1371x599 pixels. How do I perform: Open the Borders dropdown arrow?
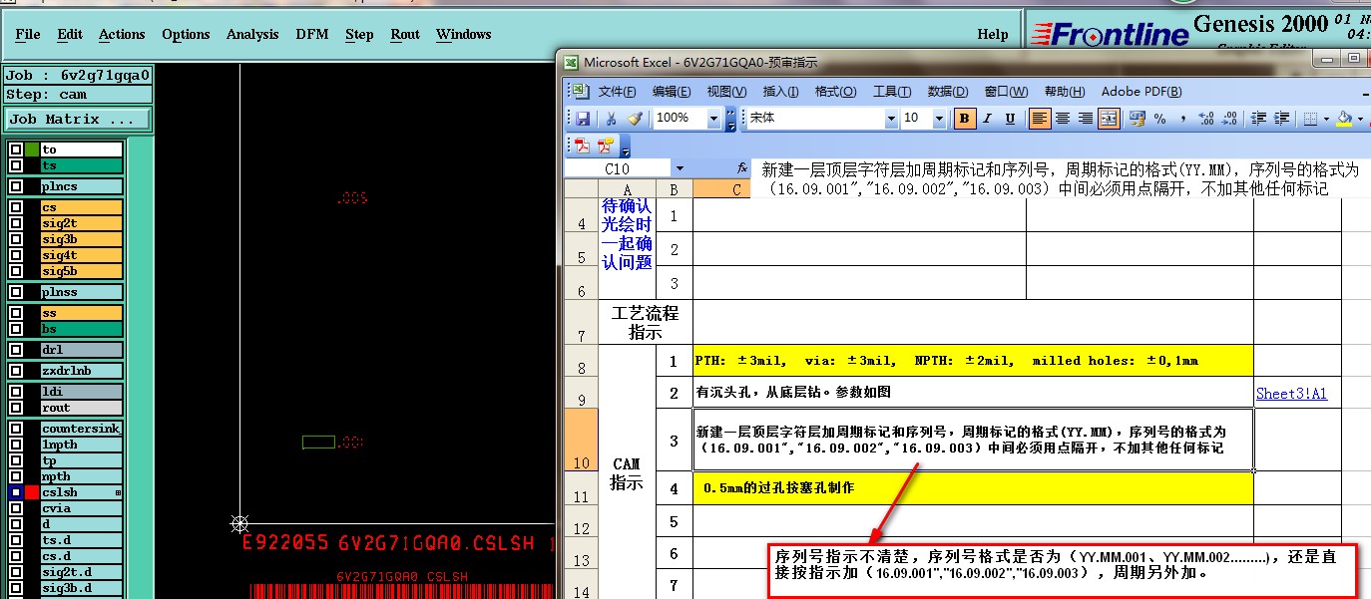click(1326, 118)
